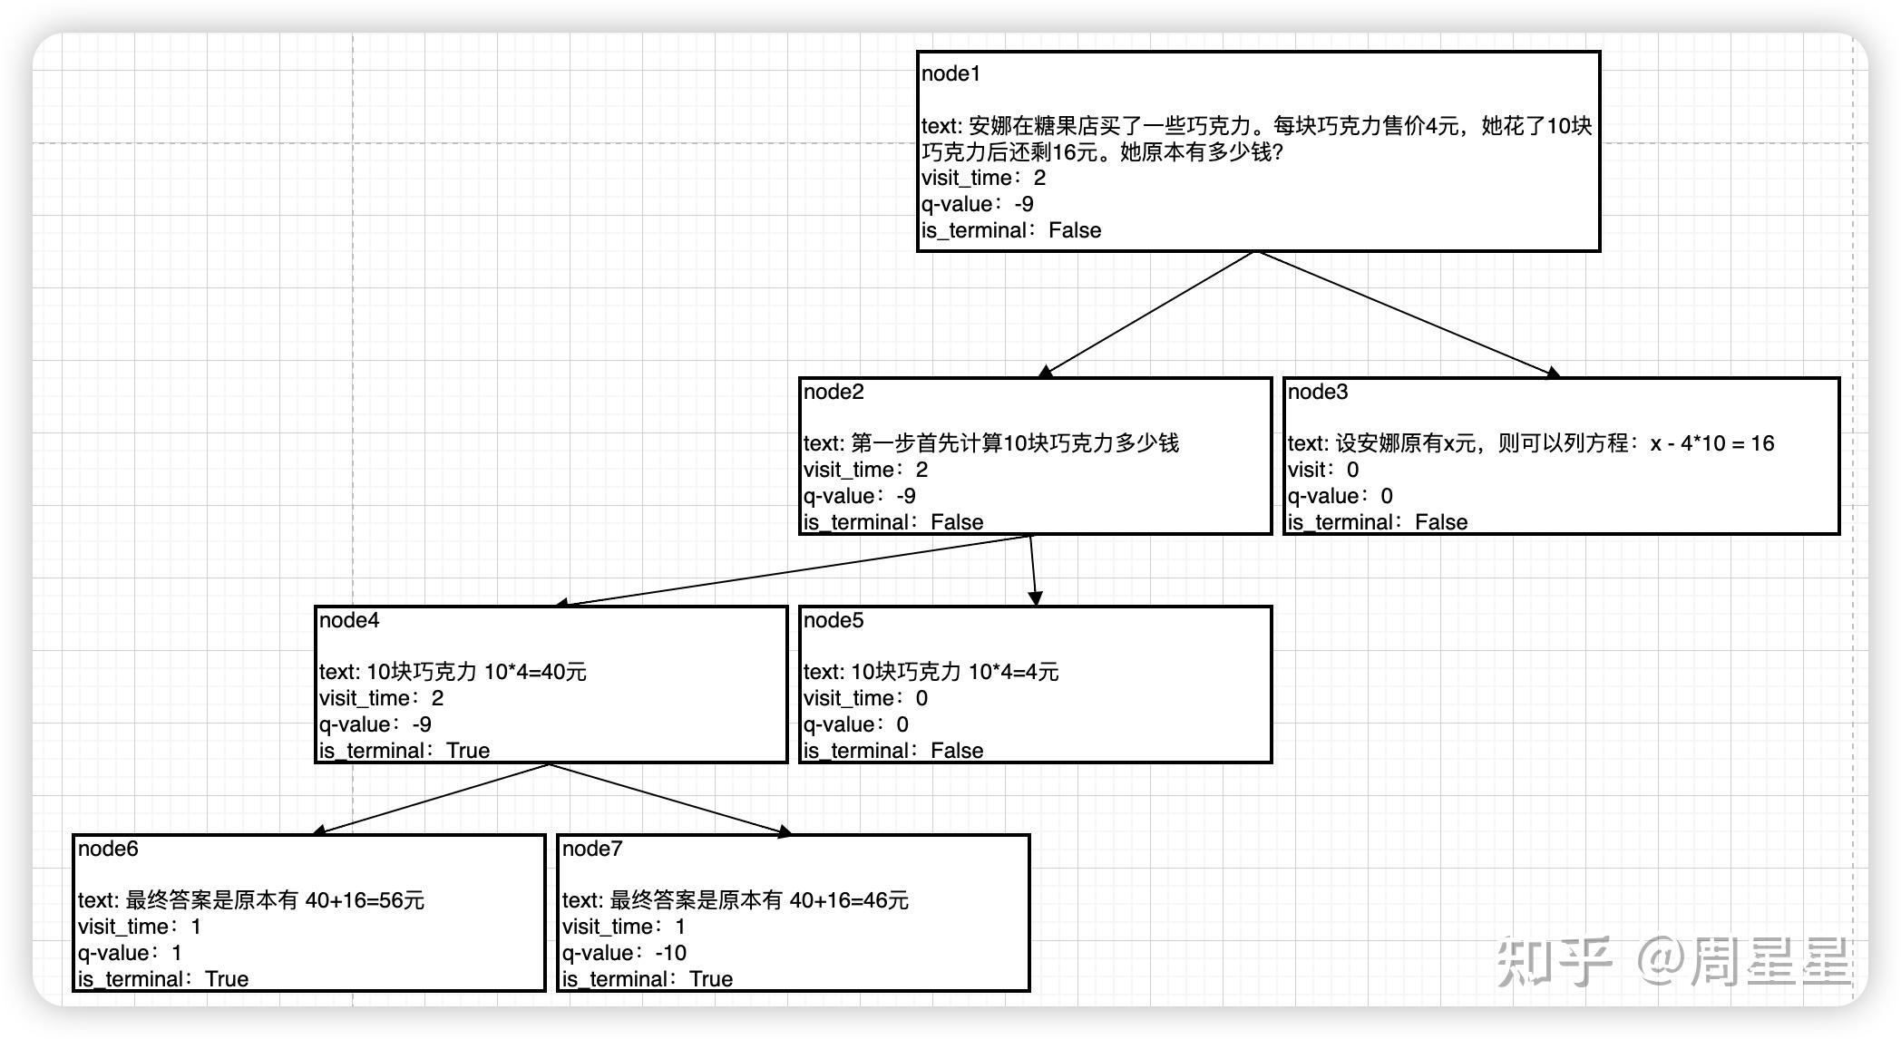1901x1039 pixels.
Task: Select the arrow from node2 to node5
Action: pyautogui.click(x=1033, y=570)
